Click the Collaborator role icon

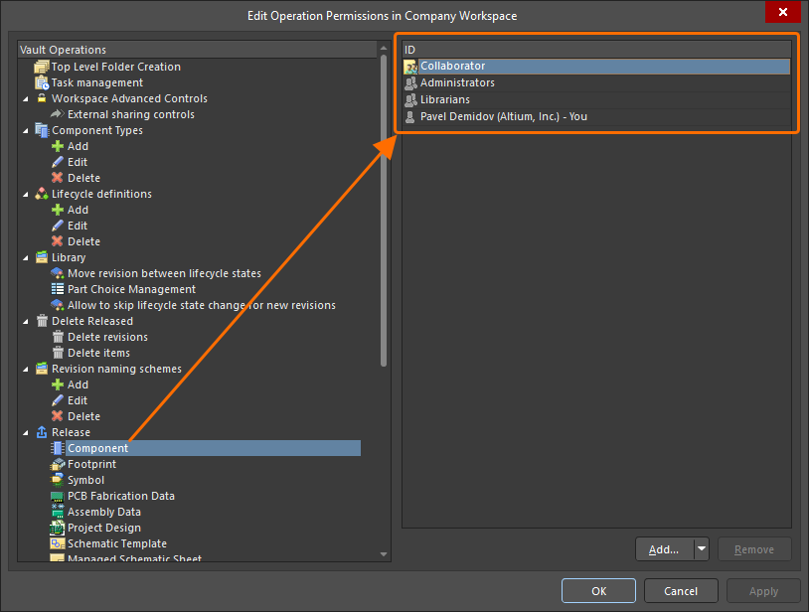[x=410, y=67]
